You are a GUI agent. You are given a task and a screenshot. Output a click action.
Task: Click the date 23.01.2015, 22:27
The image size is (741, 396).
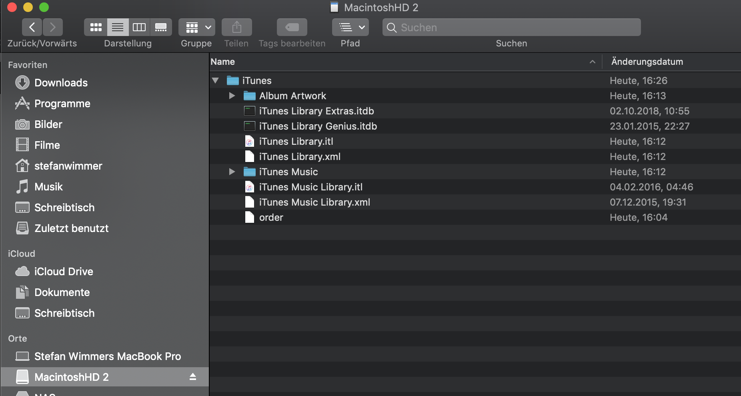[x=650, y=126]
